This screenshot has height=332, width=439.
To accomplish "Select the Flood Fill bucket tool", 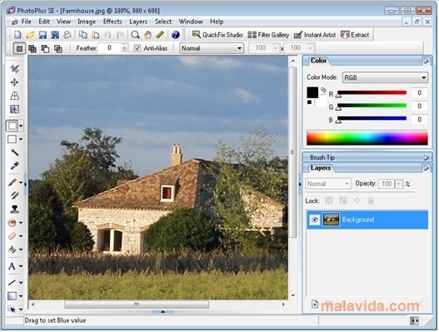I will pos(12,250).
